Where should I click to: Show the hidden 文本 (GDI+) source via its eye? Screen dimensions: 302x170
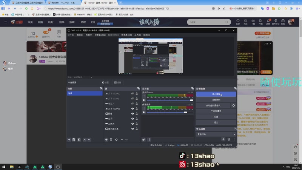[133, 99]
